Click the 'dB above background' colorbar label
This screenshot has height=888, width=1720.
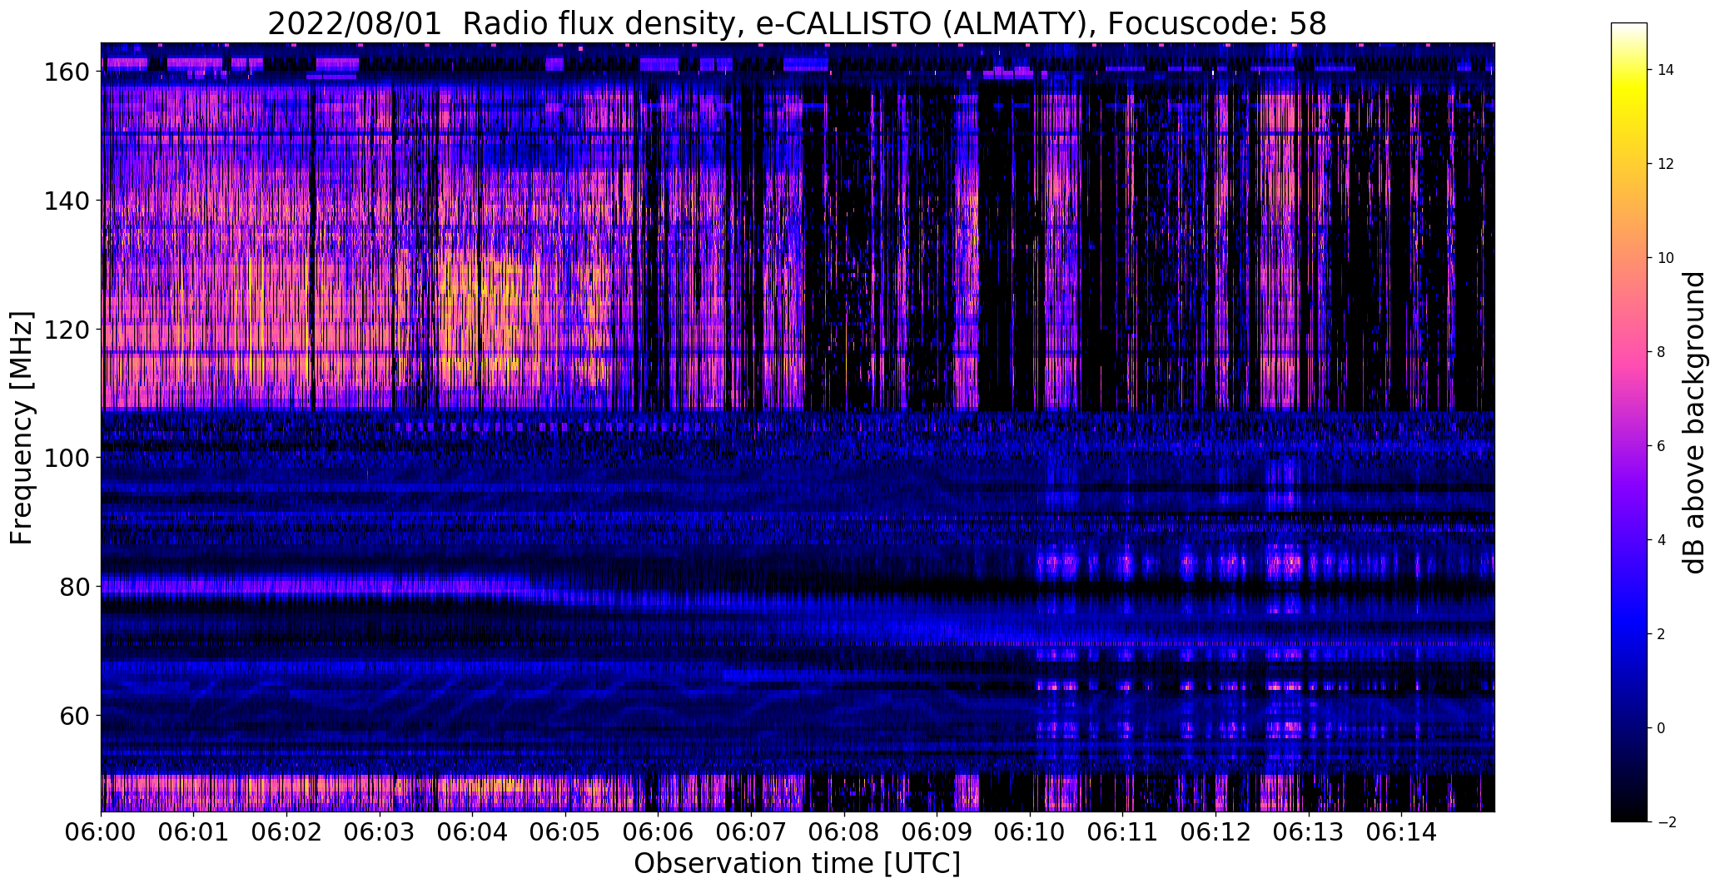[x=1694, y=423]
